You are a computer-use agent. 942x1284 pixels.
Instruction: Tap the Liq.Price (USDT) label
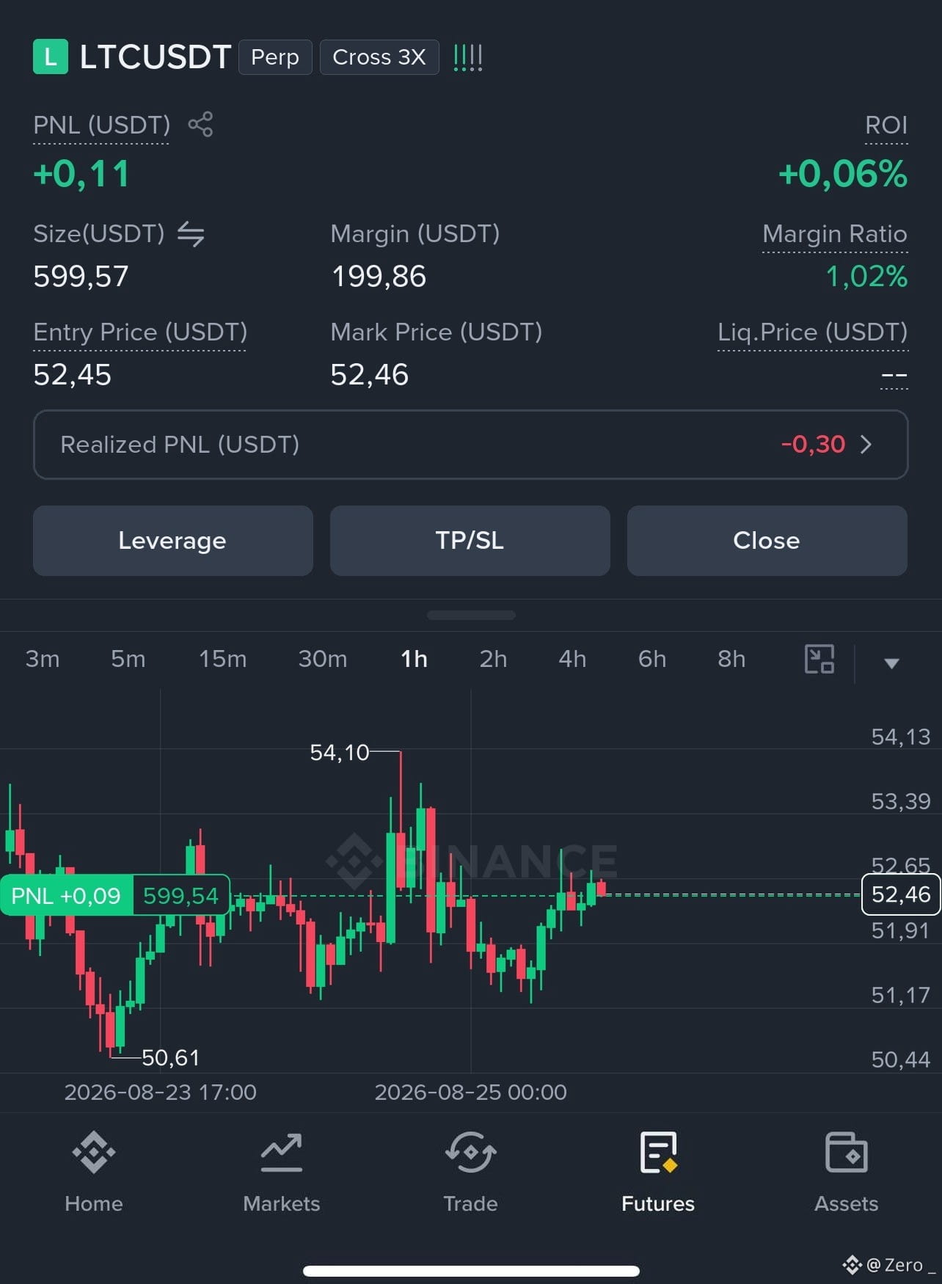(x=813, y=332)
